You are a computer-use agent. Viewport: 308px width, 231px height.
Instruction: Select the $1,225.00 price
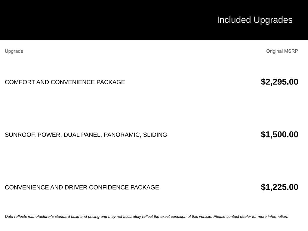(279, 187)
